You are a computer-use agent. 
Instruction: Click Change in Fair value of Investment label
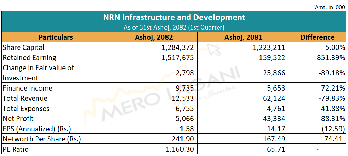coord(38,73)
